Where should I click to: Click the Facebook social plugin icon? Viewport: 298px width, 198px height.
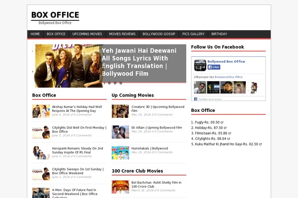tap(196, 99)
